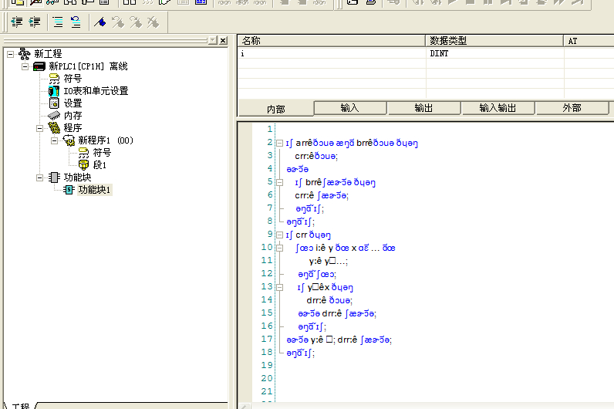Screen dimensions: 614x409
Task: Select the 内存 chip icon in tree
Action: pos(54,116)
